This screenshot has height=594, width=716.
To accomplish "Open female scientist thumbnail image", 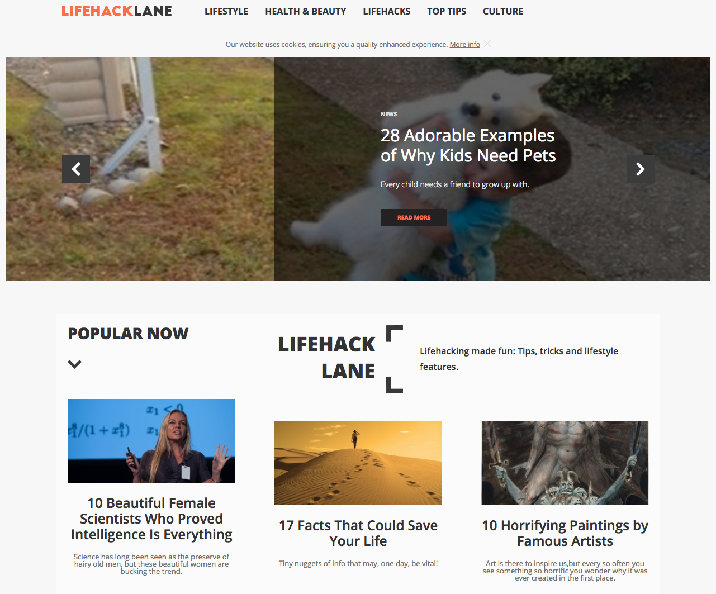I will (x=151, y=441).
